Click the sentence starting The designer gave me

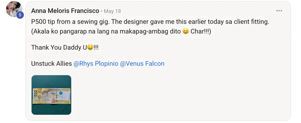(190, 22)
